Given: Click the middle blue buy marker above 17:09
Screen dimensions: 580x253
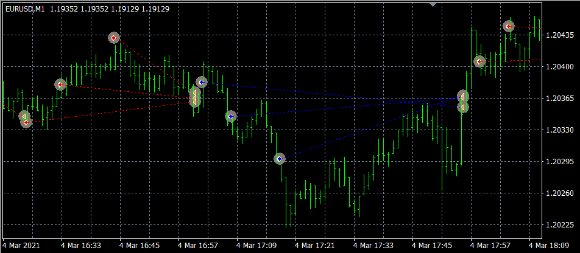Looking at the screenshot, I should (x=230, y=116).
